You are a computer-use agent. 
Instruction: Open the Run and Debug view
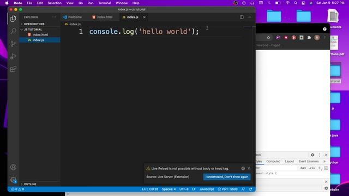click(13, 56)
